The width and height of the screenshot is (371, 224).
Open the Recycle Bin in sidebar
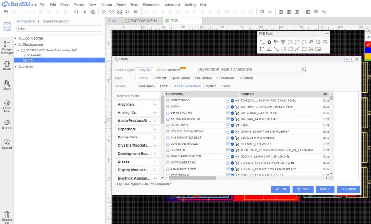tap(6, 216)
